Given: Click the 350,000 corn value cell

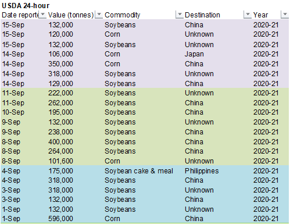Looking at the screenshot, I should point(60,64).
